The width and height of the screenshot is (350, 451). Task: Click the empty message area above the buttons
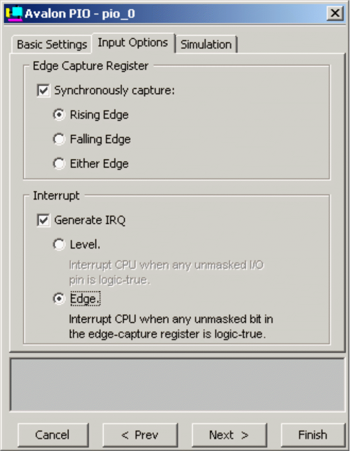click(177, 384)
